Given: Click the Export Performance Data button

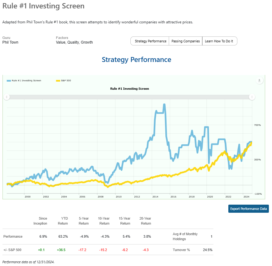Looking at the screenshot, I should (248, 209).
